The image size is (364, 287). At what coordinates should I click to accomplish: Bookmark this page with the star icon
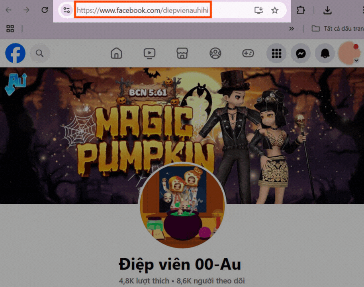[275, 10]
